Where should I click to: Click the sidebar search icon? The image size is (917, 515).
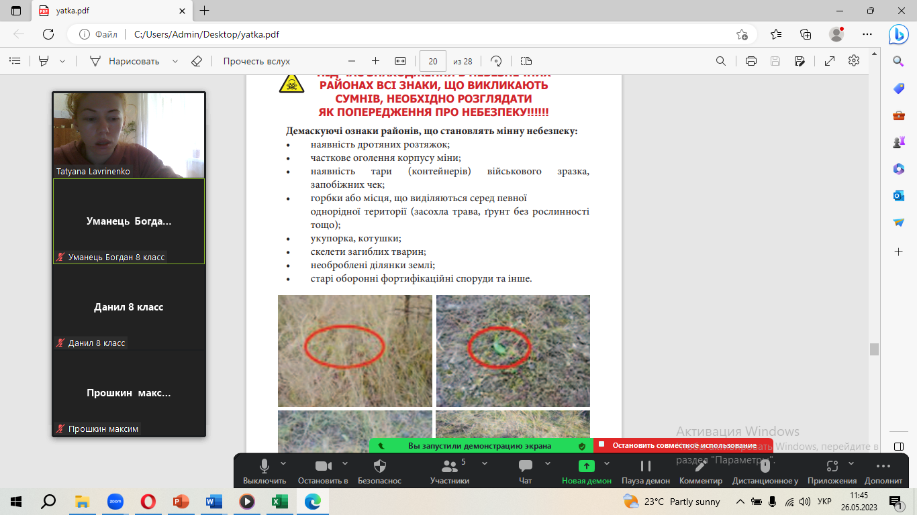coord(899,62)
